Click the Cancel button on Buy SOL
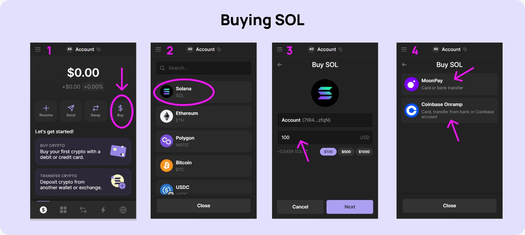 (x=300, y=207)
